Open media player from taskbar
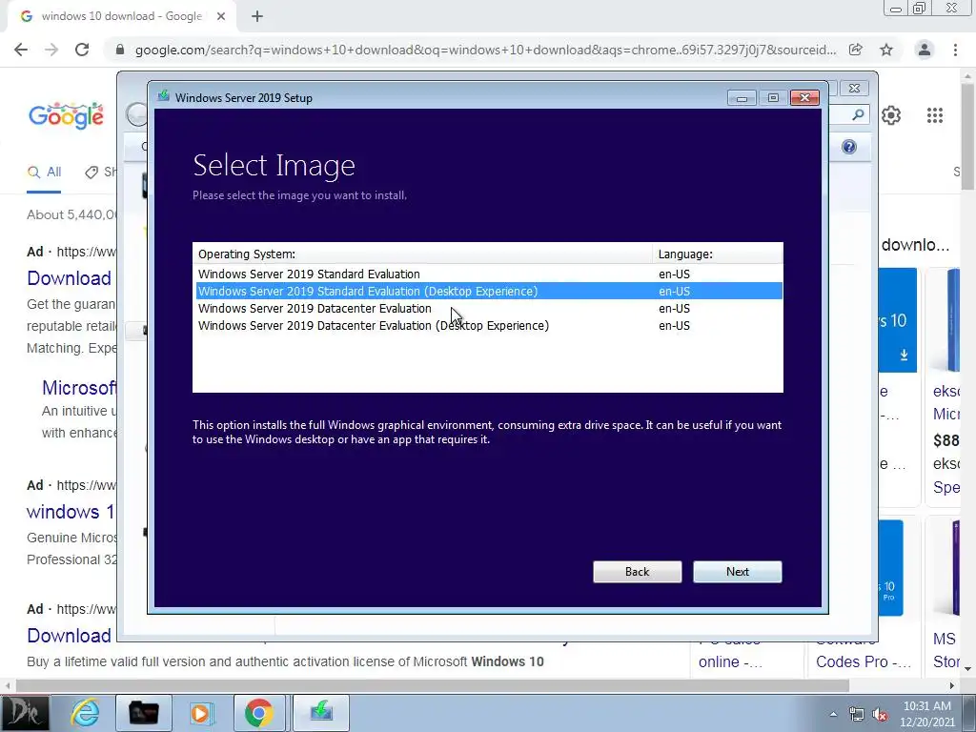Image resolution: width=976 pixels, height=732 pixels. [x=201, y=713]
